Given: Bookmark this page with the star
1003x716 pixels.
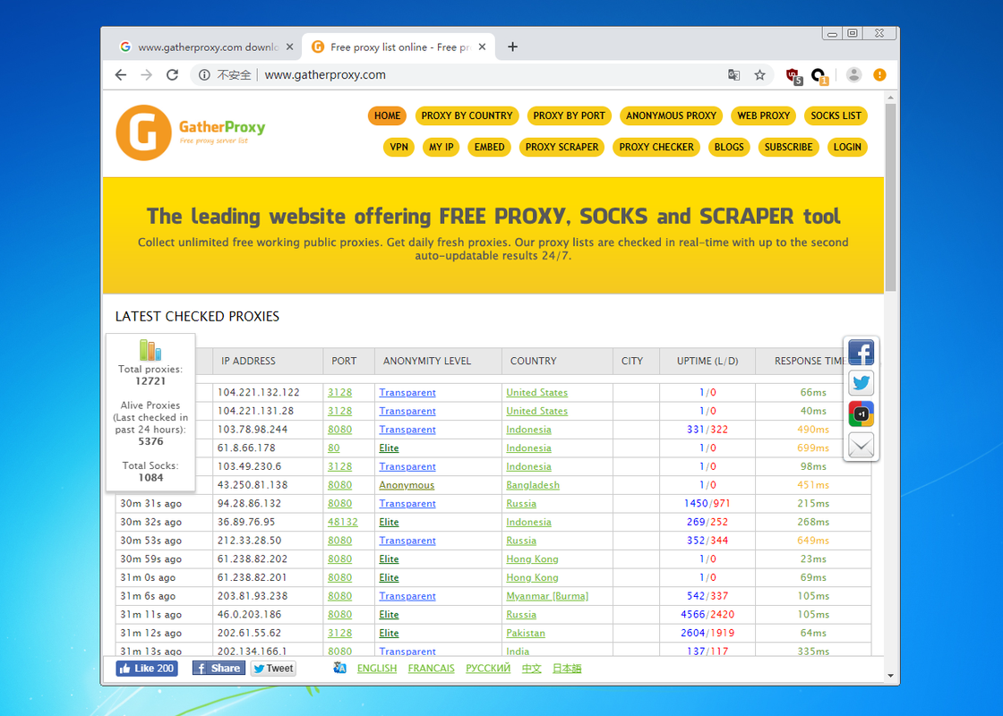Looking at the screenshot, I should (x=759, y=75).
